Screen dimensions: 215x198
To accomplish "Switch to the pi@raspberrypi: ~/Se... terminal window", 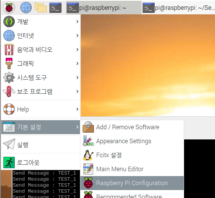I will click(179, 8).
